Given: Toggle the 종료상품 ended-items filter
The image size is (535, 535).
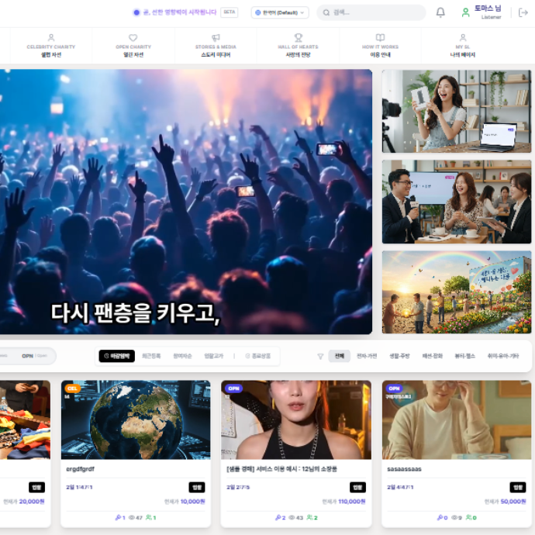Looking at the screenshot, I should click(x=258, y=356).
